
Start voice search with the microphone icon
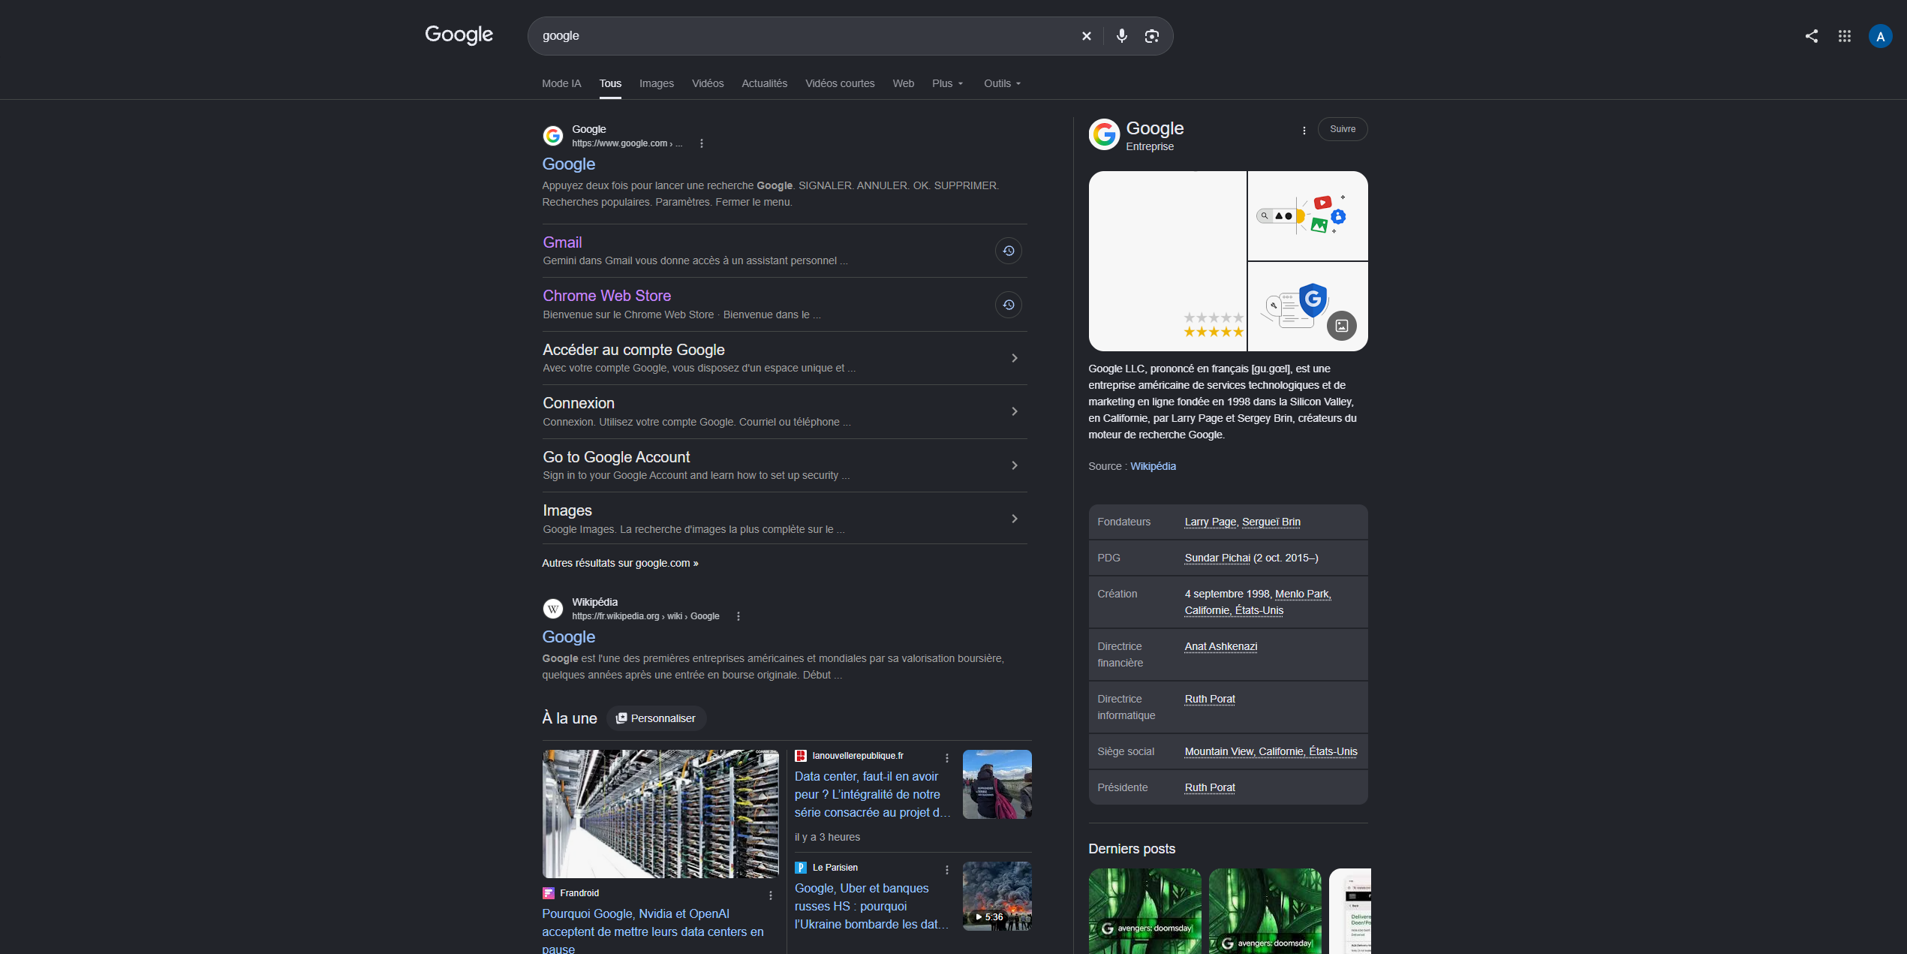click(1121, 36)
